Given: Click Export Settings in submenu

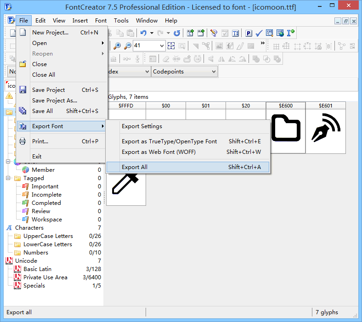Looking at the screenshot, I should coord(188,126).
